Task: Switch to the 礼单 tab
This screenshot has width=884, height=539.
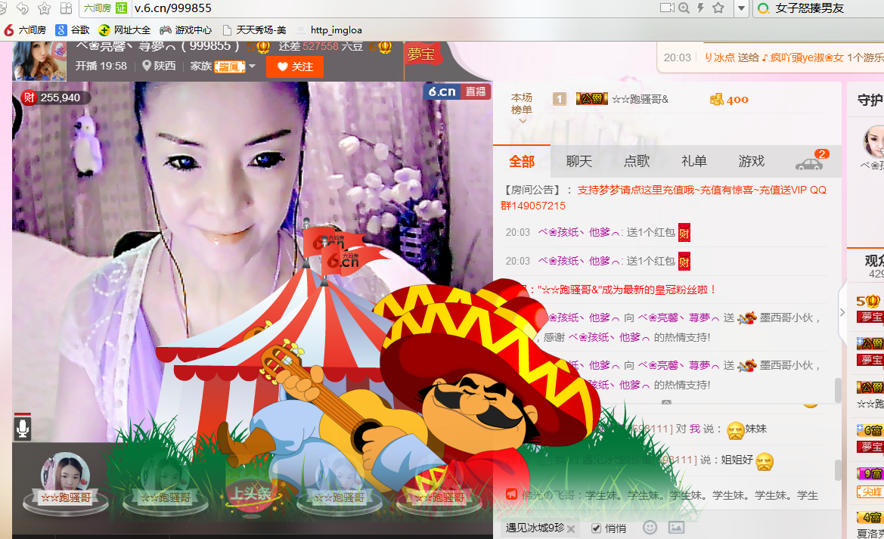Action: click(694, 162)
